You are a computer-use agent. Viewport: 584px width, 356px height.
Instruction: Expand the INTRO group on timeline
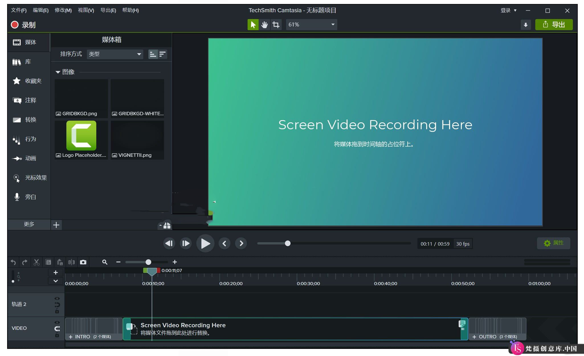click(x=71, y=337)
